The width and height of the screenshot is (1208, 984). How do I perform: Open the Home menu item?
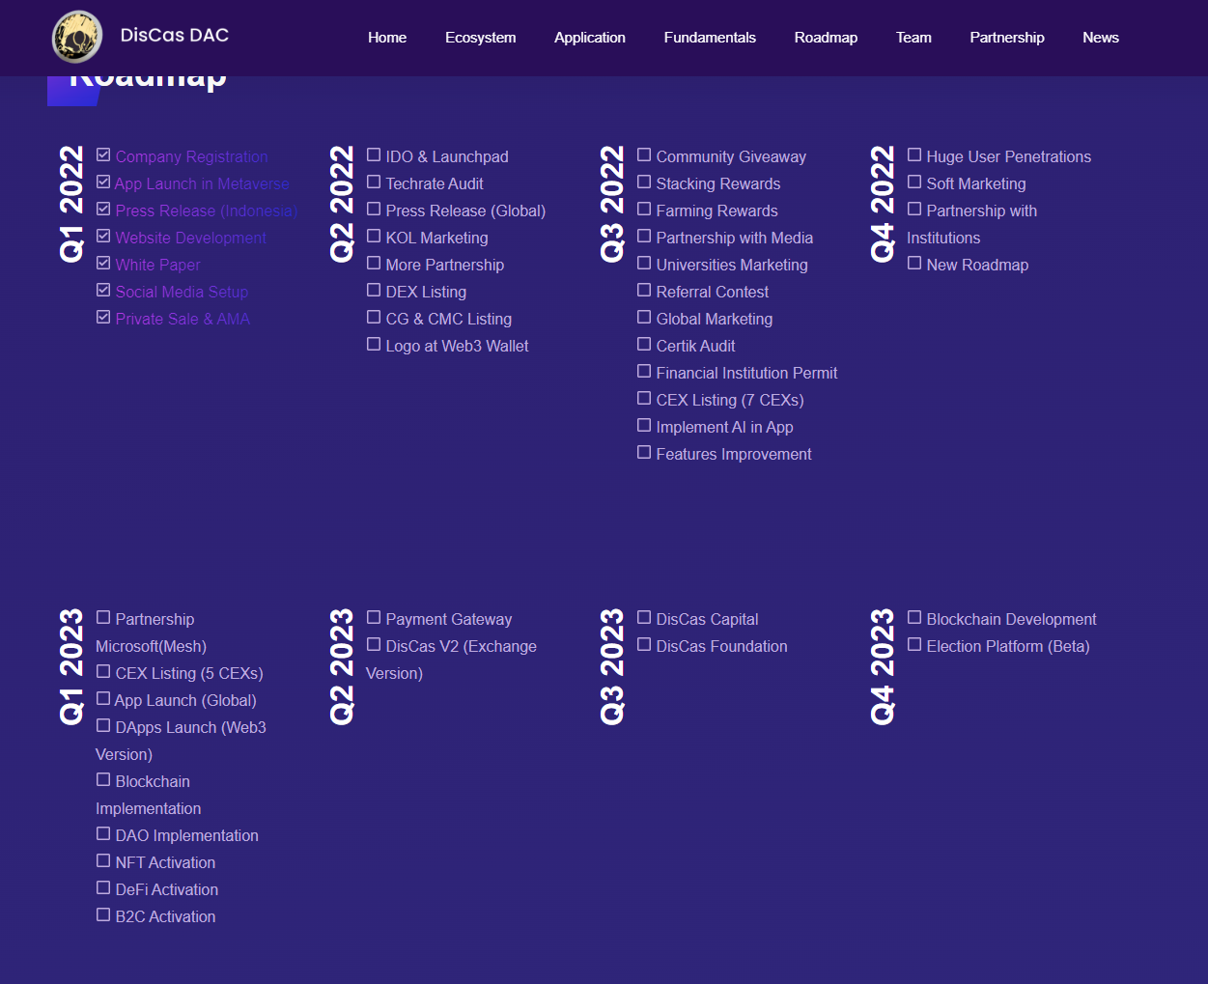387,38
